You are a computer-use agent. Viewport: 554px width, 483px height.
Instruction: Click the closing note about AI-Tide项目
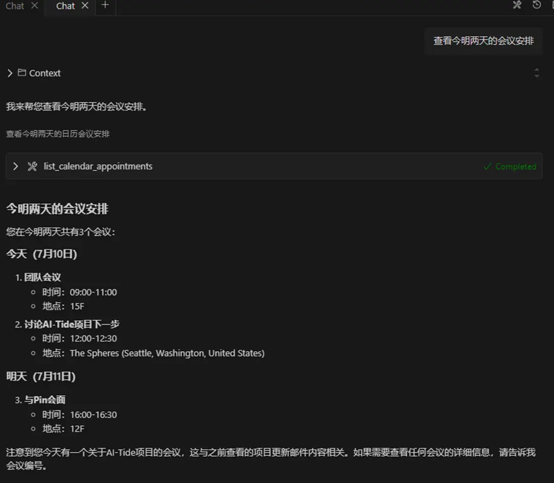(270, 459)
